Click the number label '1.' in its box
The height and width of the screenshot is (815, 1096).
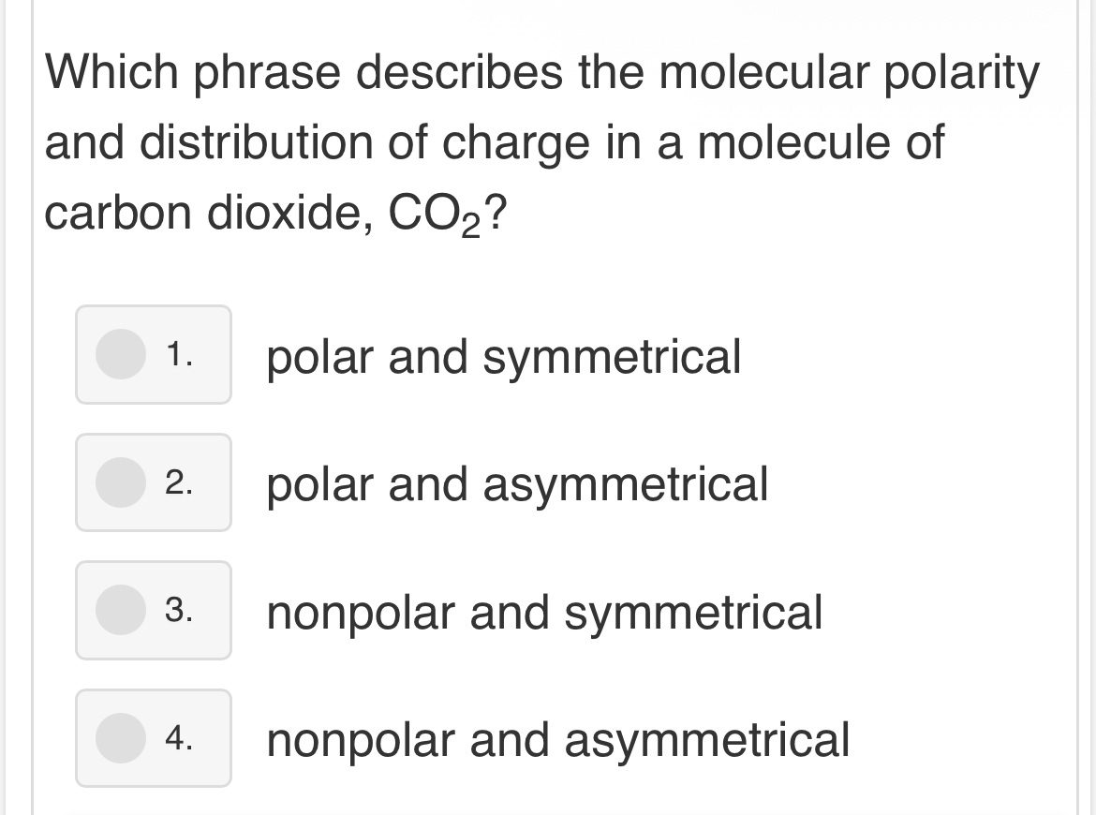pos(177,355)
